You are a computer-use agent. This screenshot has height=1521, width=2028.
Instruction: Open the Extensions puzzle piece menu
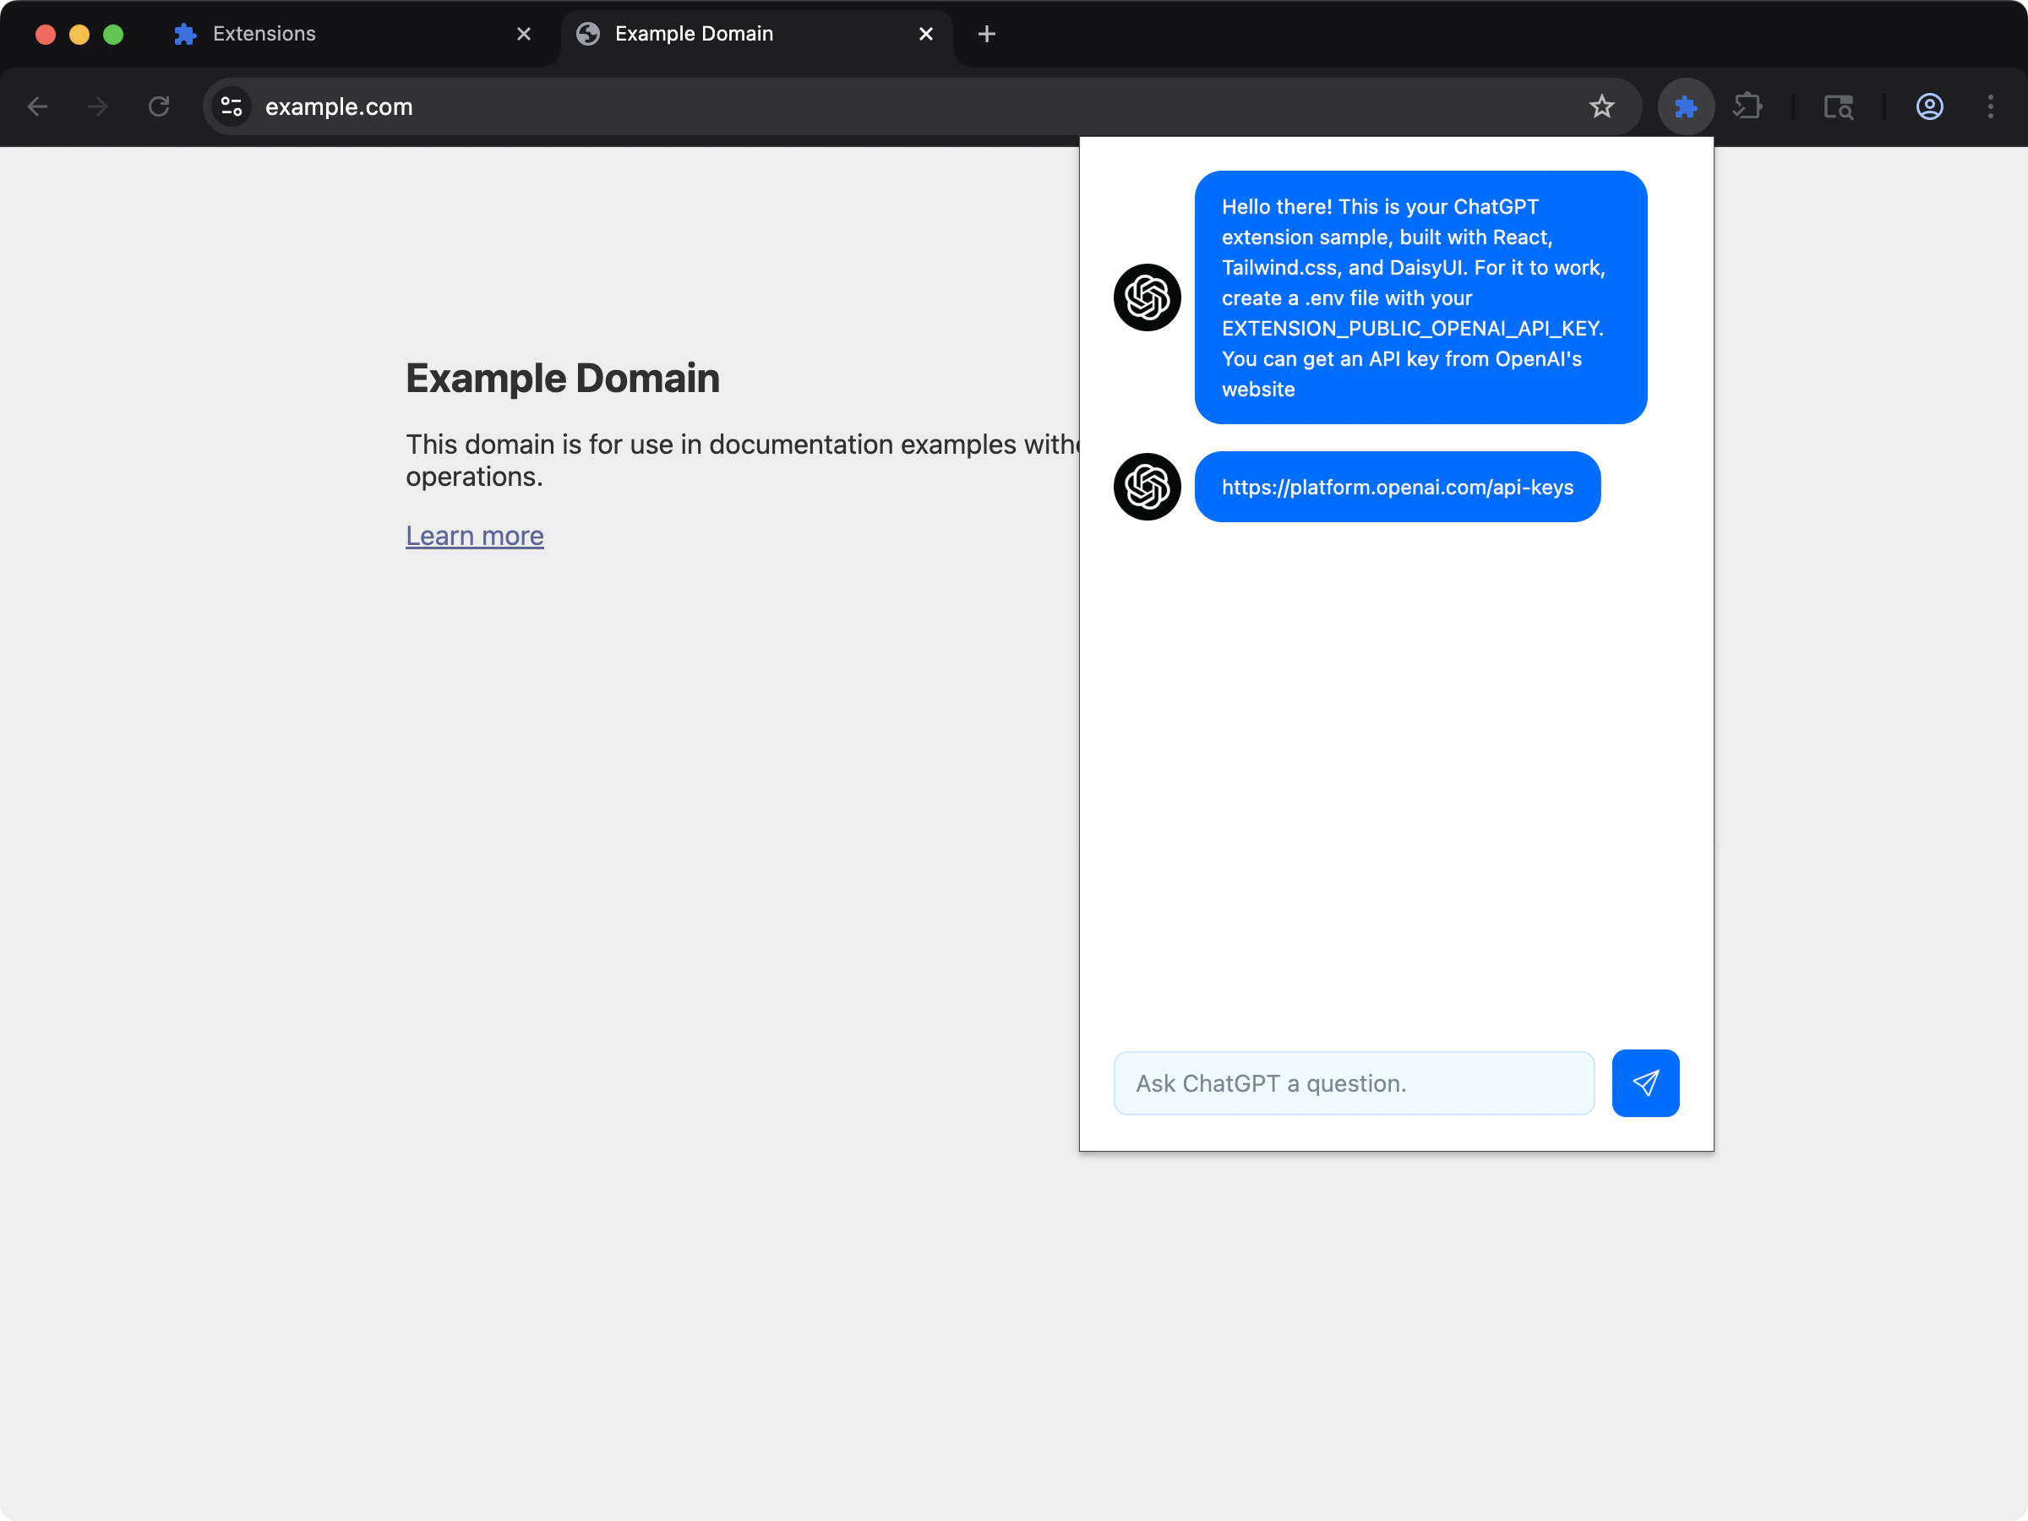(1748, 106)
